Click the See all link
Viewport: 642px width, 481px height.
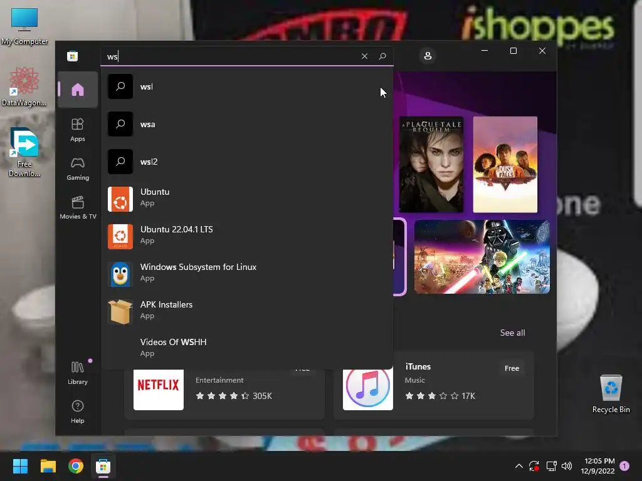point(512,333)
